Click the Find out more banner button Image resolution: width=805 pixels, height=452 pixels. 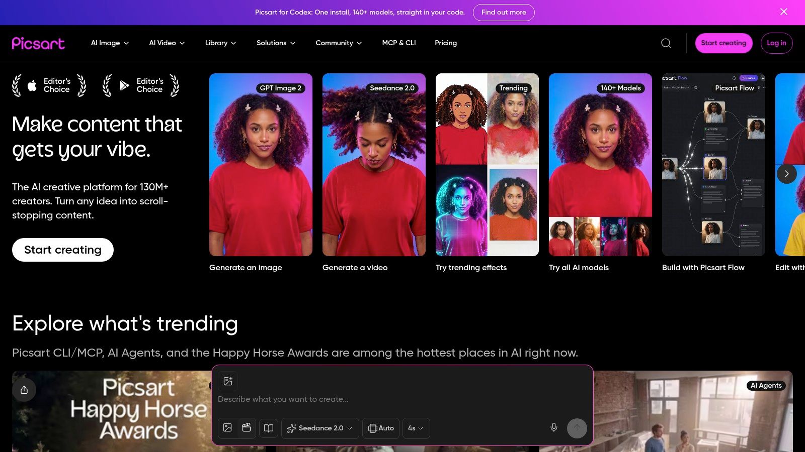(x=504, y=12)
